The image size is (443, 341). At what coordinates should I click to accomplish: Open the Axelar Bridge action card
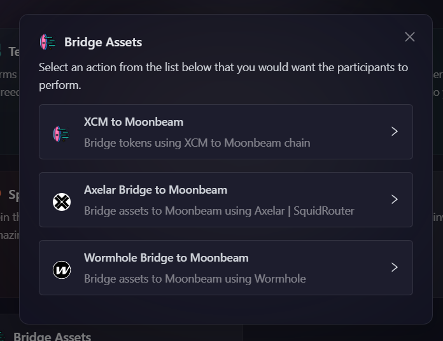pyautogui.click(x=226, y=199)
